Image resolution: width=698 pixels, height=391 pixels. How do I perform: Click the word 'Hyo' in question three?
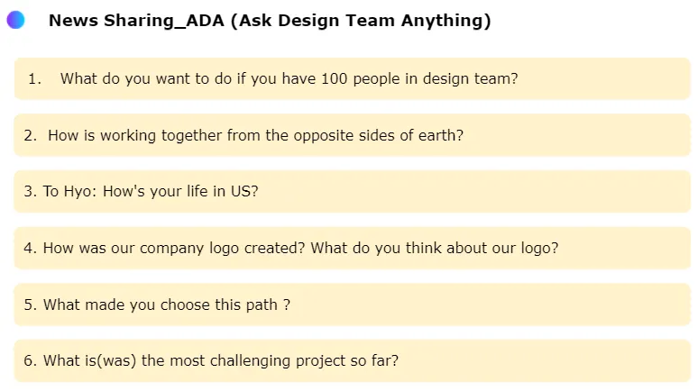(78, 191)
